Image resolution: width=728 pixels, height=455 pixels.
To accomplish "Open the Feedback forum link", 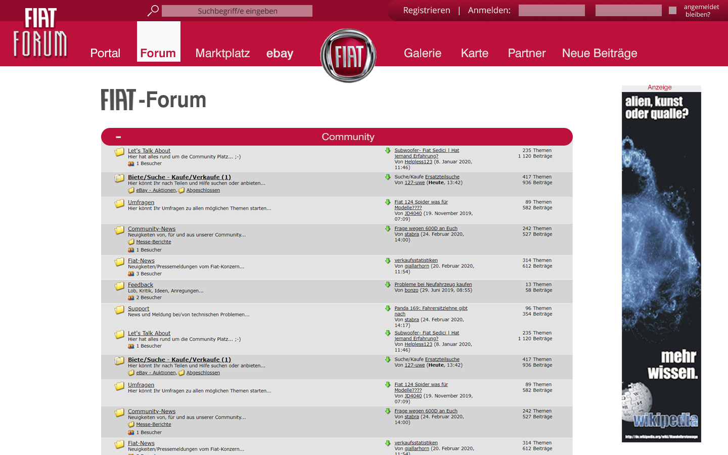I will [141, 285].
